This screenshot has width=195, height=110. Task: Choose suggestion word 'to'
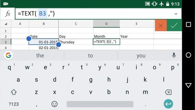[90, 56]
